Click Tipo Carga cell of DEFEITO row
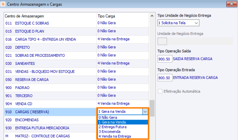Viewport: 238px width, 140px height. click(123, 47)
